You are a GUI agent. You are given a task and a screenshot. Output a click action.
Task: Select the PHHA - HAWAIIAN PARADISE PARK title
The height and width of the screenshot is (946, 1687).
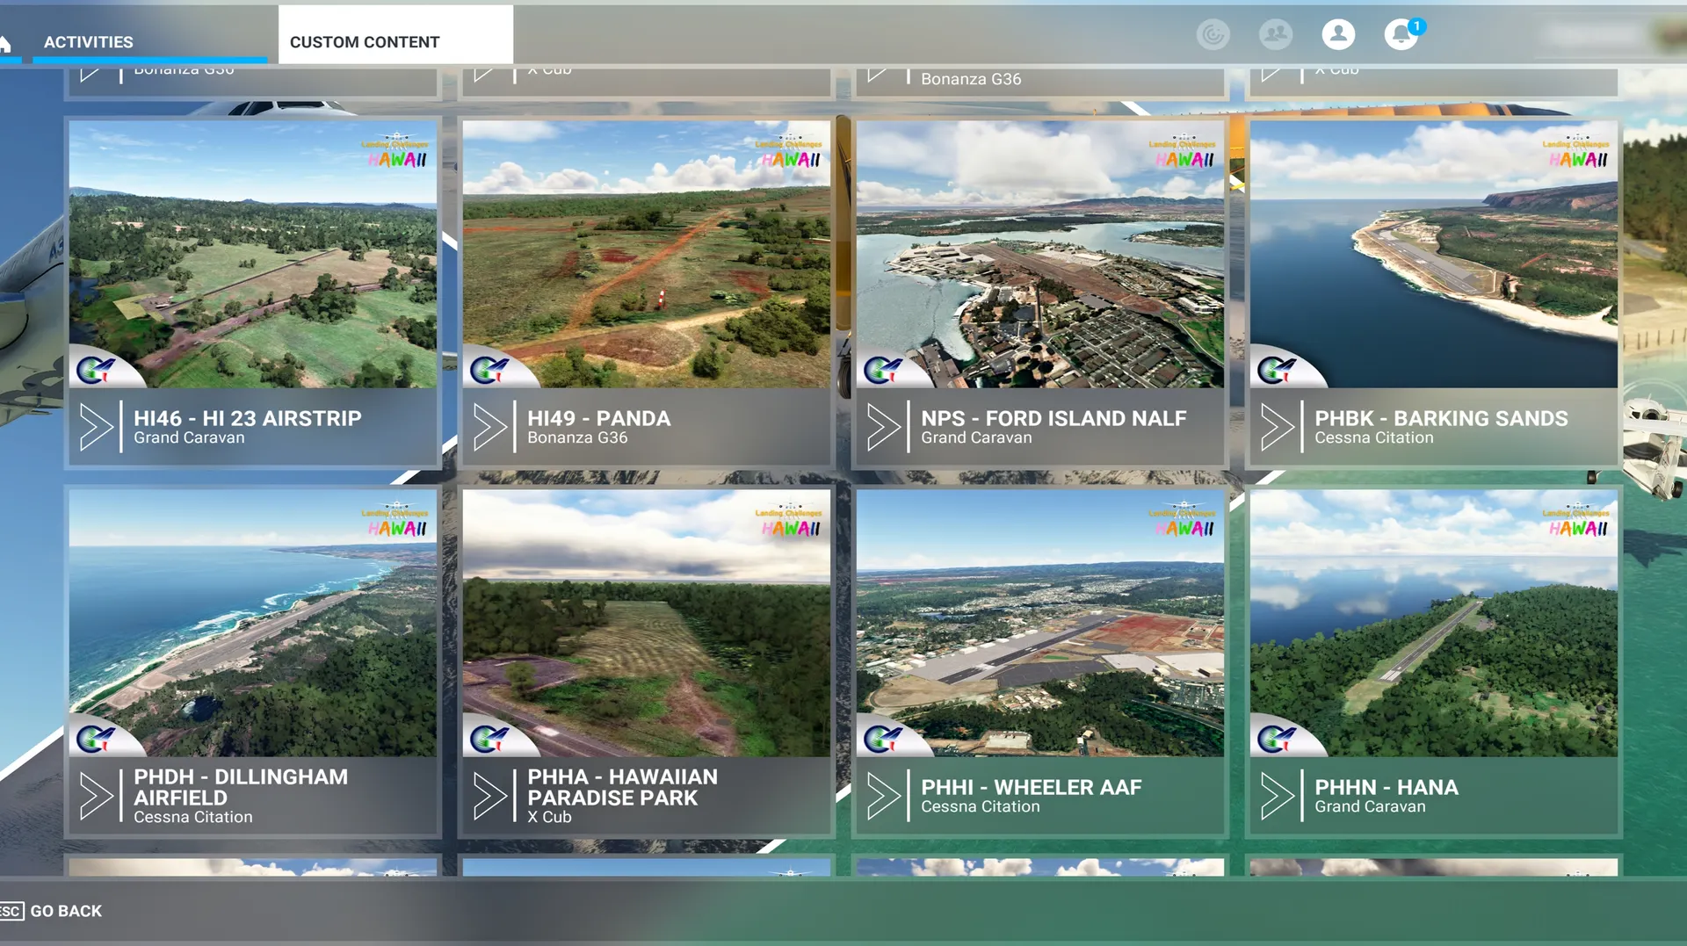tap(622, 787)
